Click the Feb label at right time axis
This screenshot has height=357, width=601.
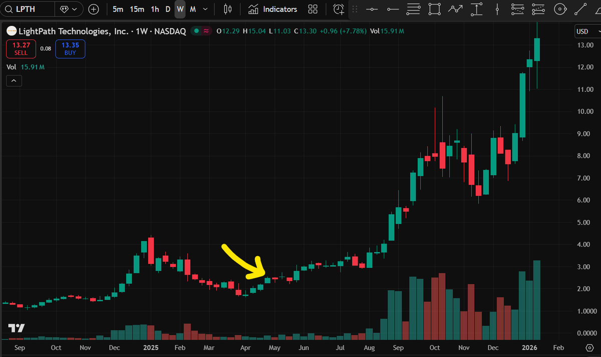[558, 347]
